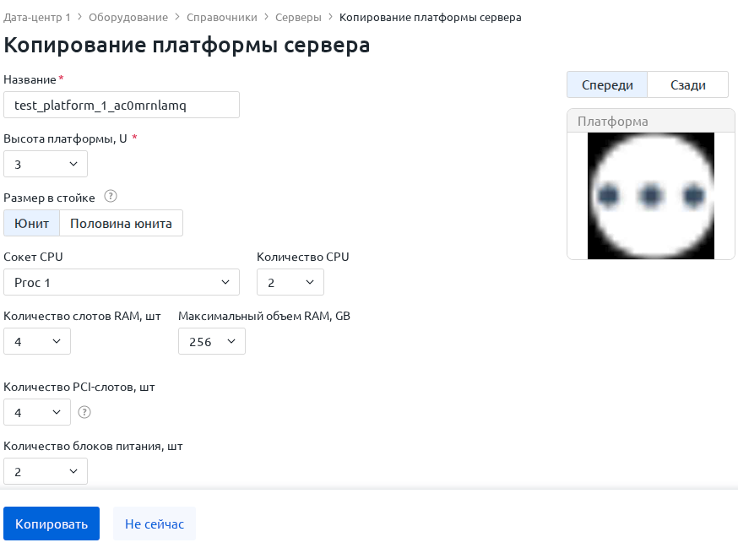This screenshot has width=738, height=548.
Task: Open the Количество слотов RAM dropdown
Action: [37, 341]
